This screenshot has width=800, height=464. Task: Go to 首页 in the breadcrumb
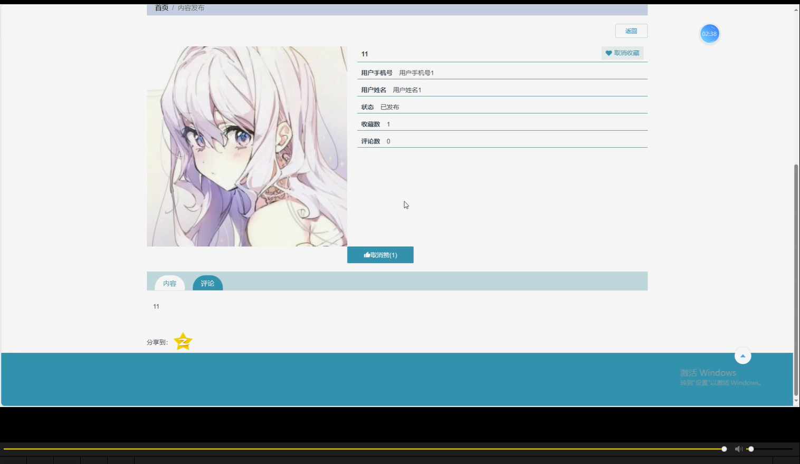pos(161,8)
